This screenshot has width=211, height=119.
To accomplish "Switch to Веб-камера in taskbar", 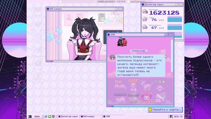I will 91,116.
